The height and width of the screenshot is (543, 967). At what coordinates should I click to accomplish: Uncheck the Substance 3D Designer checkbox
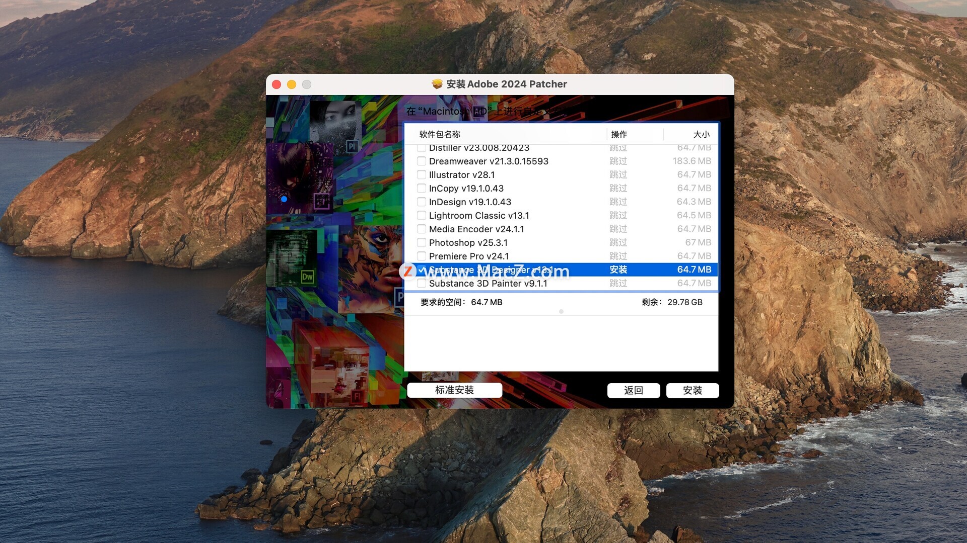click(x=422, y=270)
